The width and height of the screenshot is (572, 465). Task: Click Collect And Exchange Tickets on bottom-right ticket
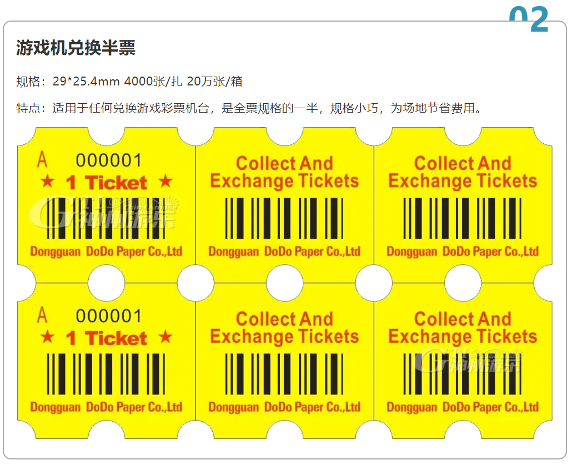463,327
